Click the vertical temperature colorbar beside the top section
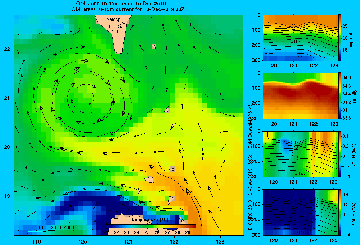 (x=340, y=38)
